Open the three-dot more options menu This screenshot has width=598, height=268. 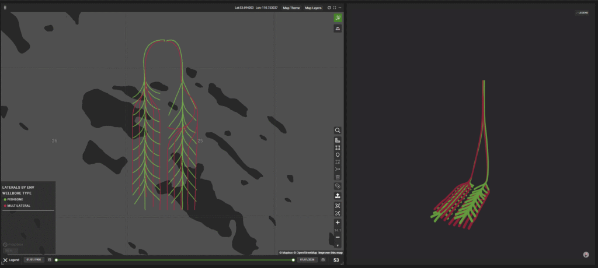340,8
